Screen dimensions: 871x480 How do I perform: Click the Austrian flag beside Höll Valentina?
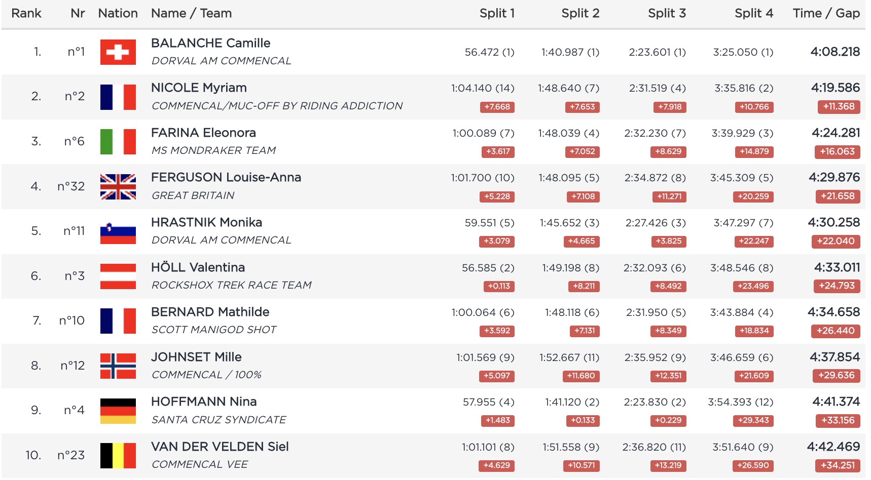[118, 276]
